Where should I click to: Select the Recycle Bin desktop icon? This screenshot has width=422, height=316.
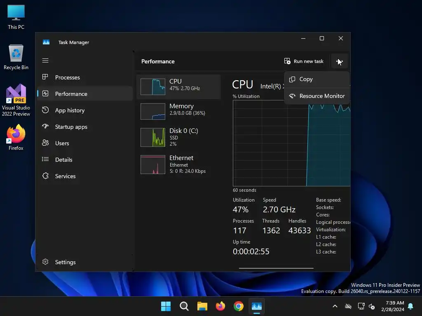(16, 57)
